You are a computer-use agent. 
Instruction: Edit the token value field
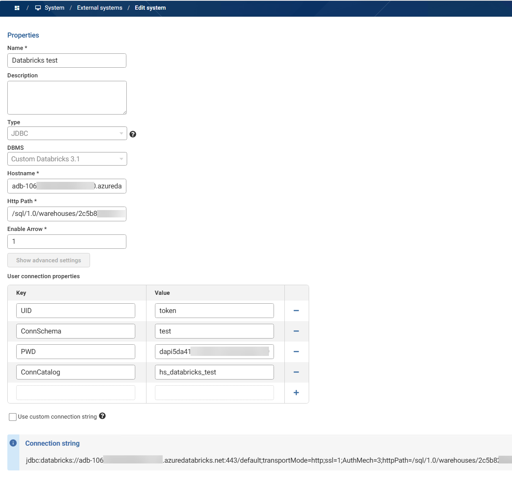click(x=214, y=311)
